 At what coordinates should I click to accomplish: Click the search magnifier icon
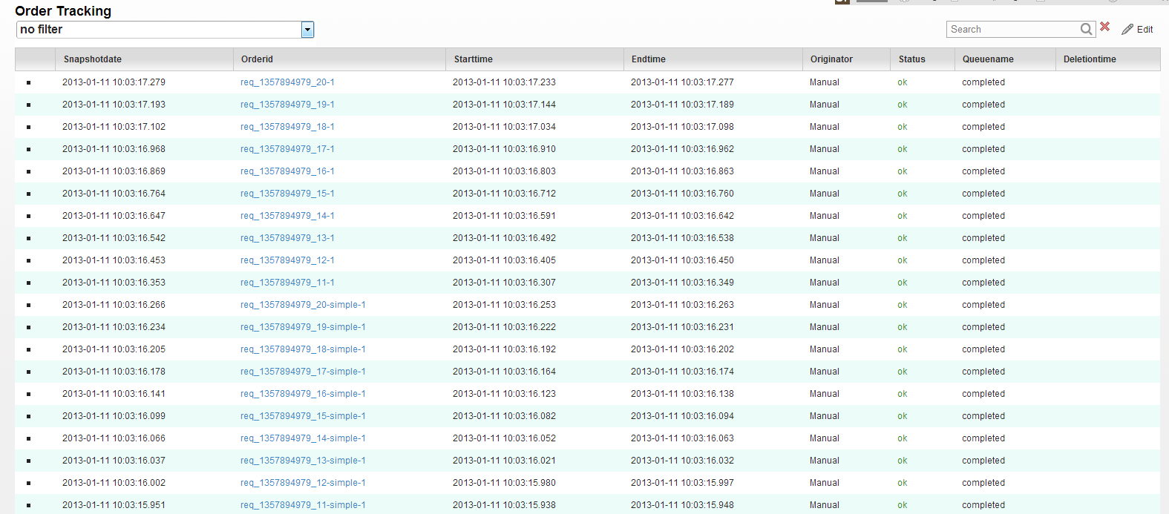pyautogui.click(x=1087, y=29)
